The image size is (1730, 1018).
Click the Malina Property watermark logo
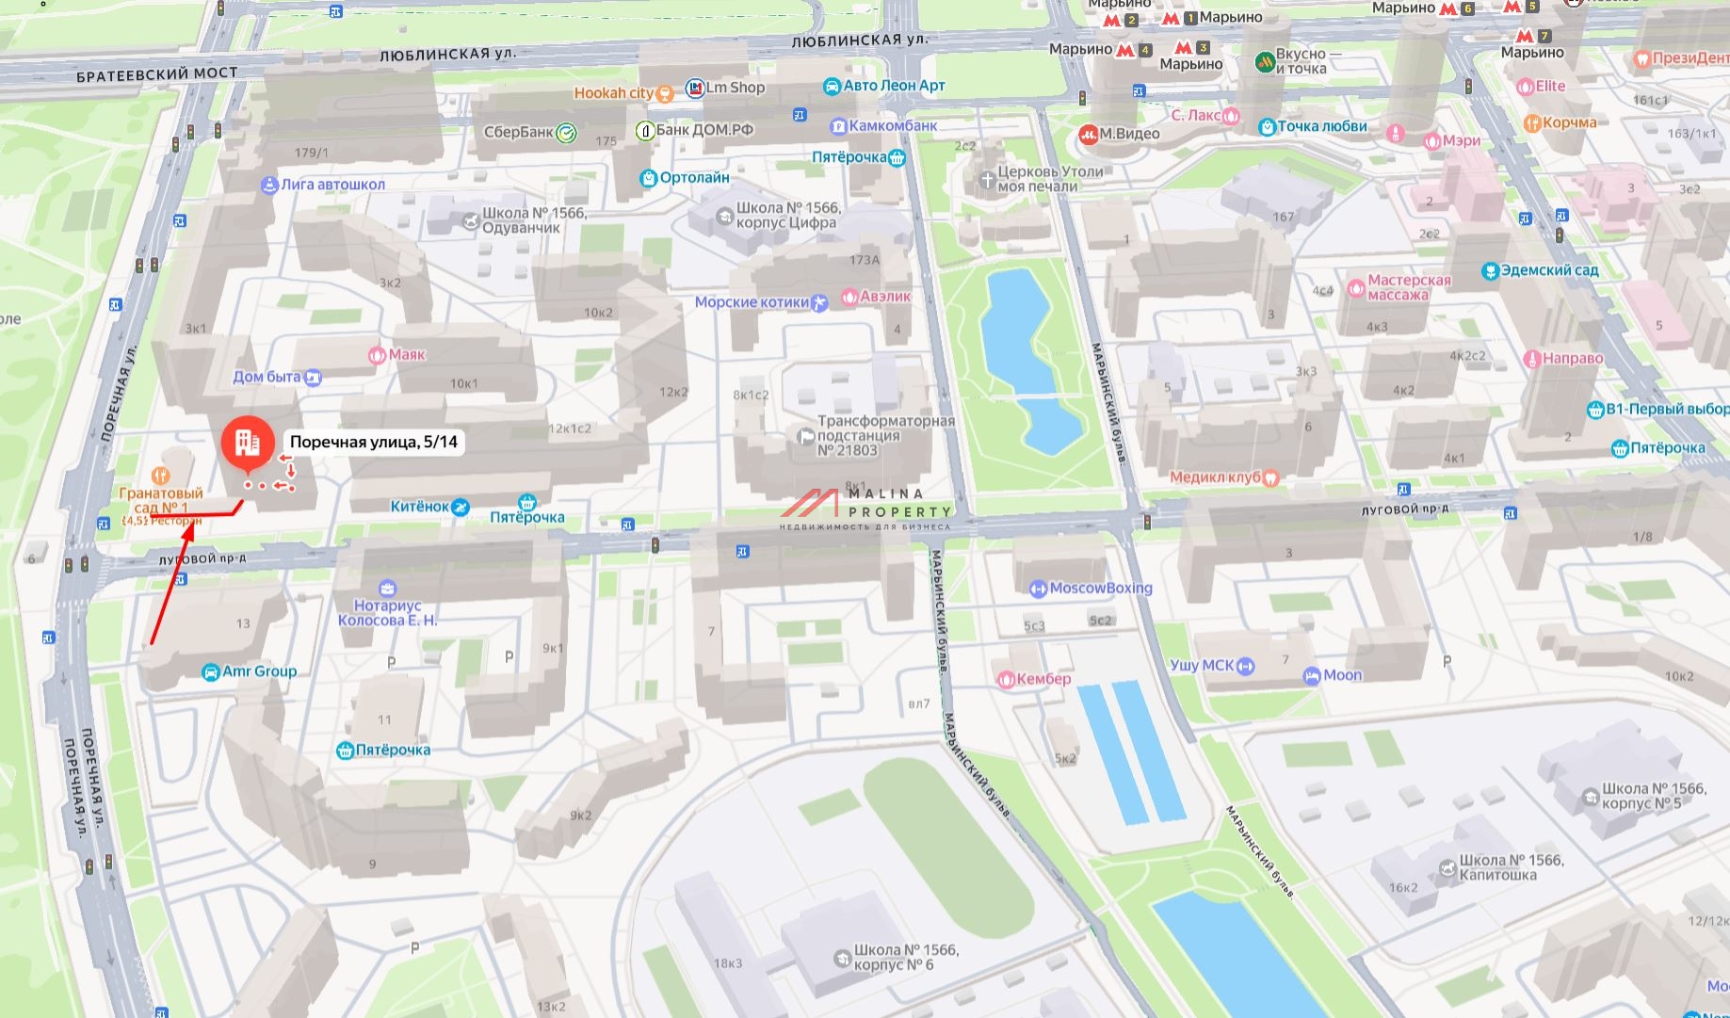865,509
